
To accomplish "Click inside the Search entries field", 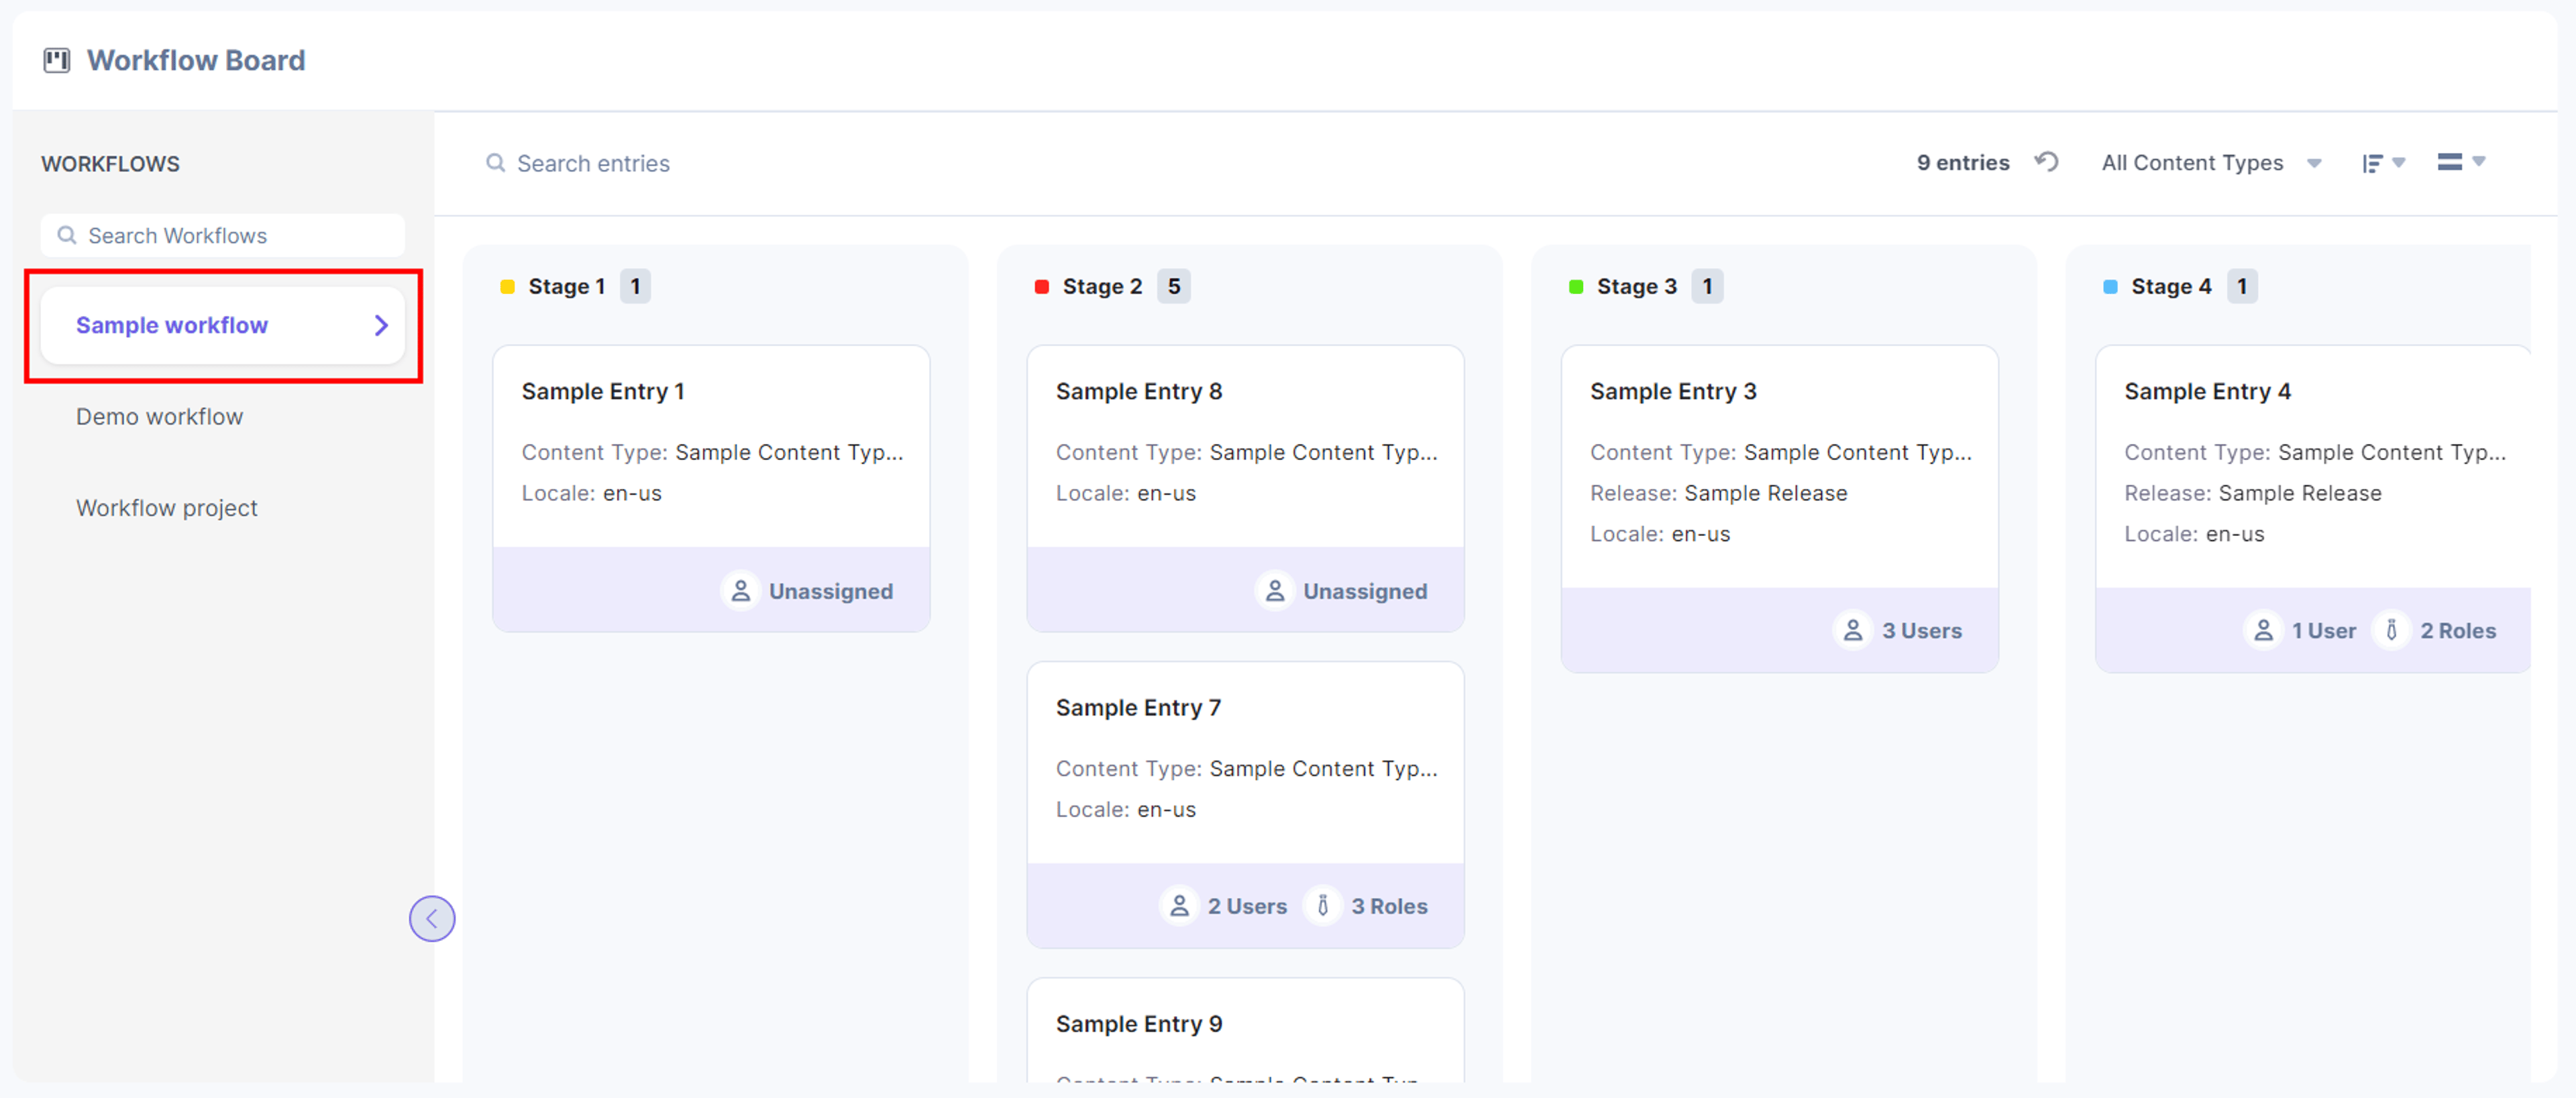I will point(592,163).
